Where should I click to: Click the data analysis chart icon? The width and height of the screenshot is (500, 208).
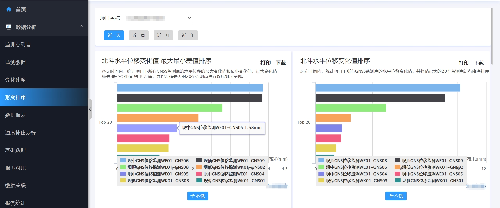pos(9,27)
